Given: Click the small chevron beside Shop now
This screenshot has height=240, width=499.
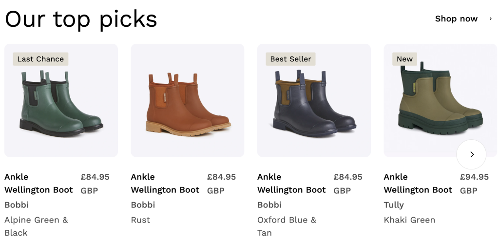Looking at the screenshot, I should click(x=490, y=19).
